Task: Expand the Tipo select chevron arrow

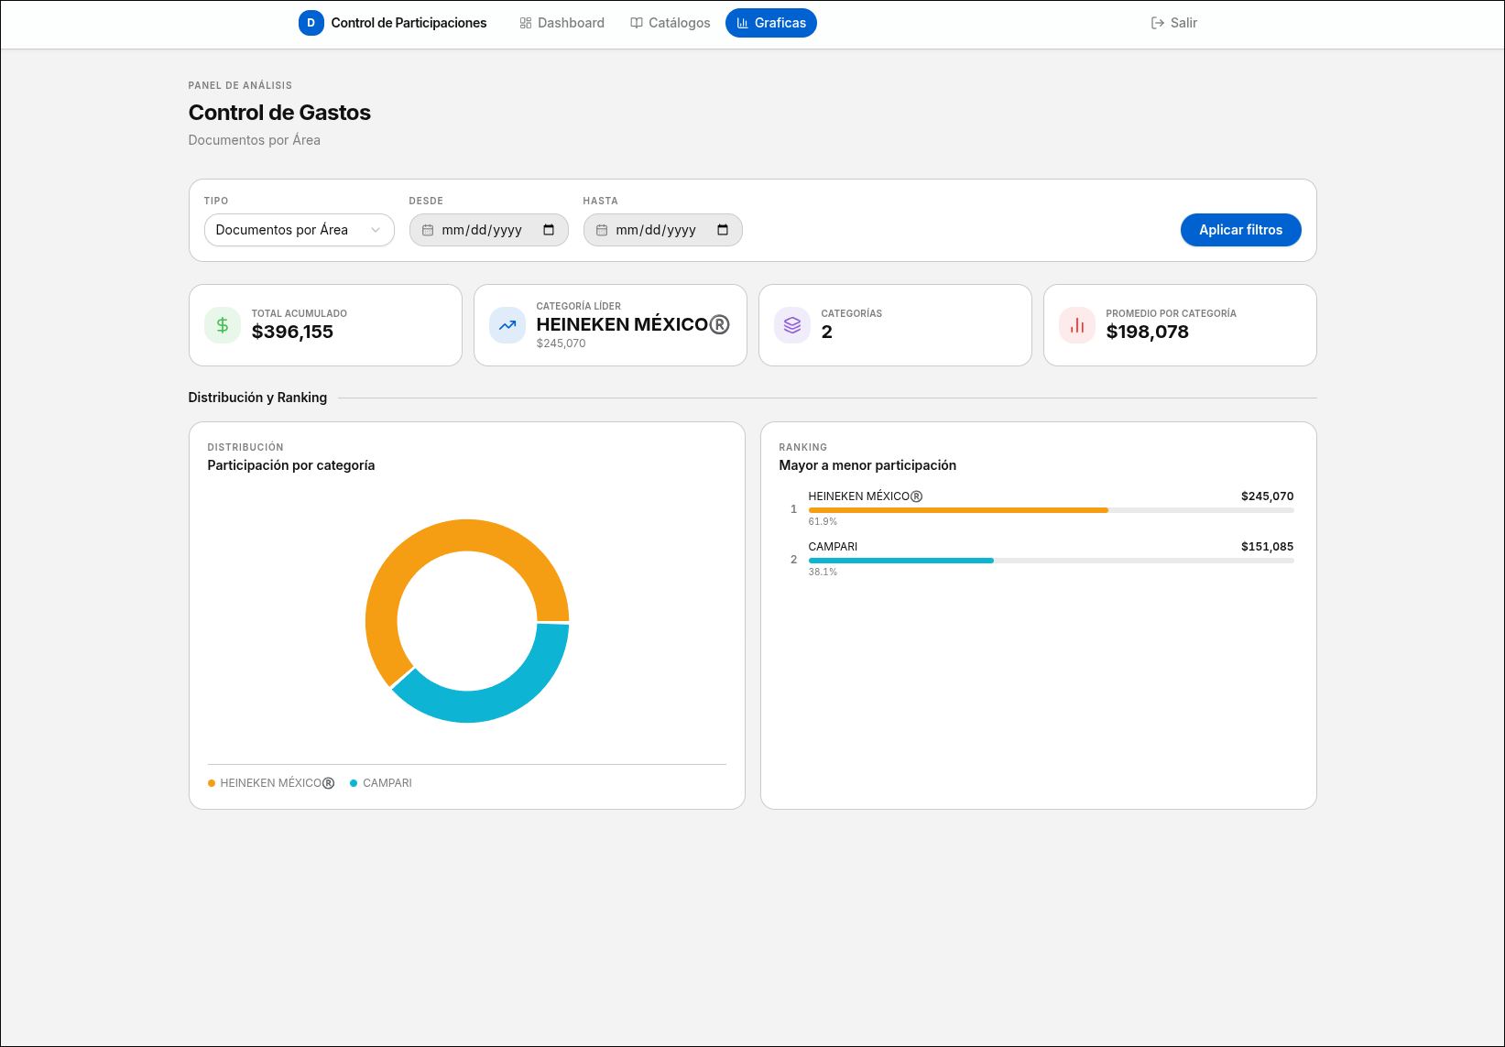Action: click(x=376, y=230)
